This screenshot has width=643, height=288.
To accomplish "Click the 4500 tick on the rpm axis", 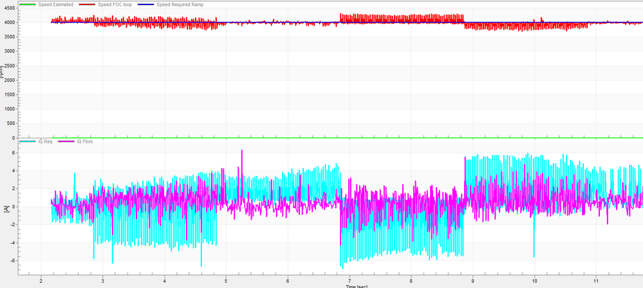I will click(11, 8).
